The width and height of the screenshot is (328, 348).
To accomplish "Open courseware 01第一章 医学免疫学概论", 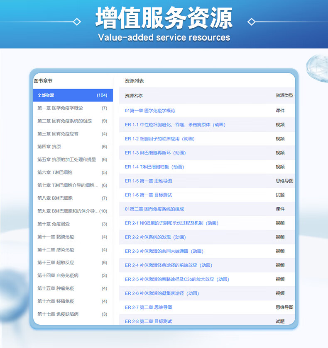I will [x=150, y=111].
